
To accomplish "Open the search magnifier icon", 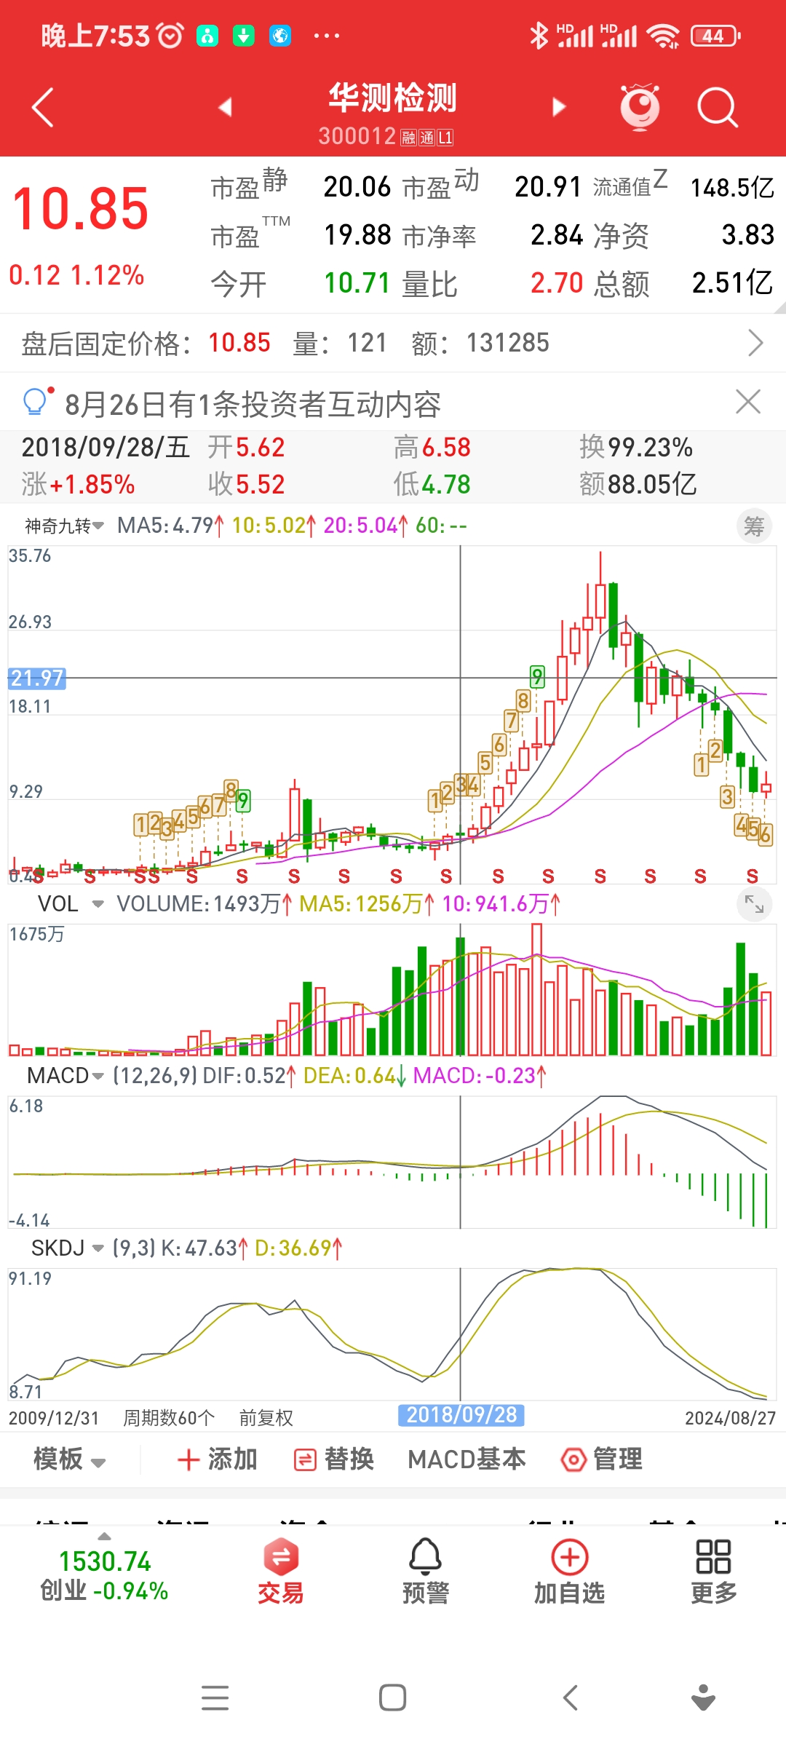I will [717, 108].
